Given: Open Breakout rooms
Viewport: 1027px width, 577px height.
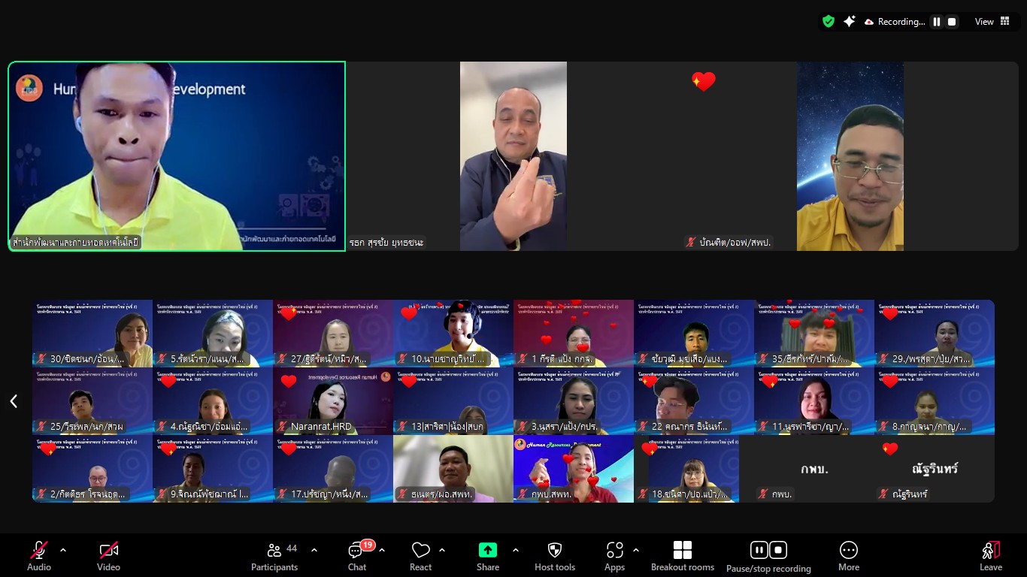Looking at the screenshot, I should click(682, 556).
